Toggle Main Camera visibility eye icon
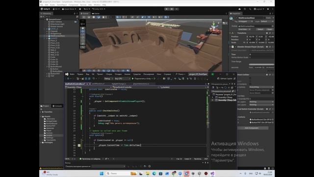The height and width of the screenshot is (177, 314). click(x=76, y=22)
